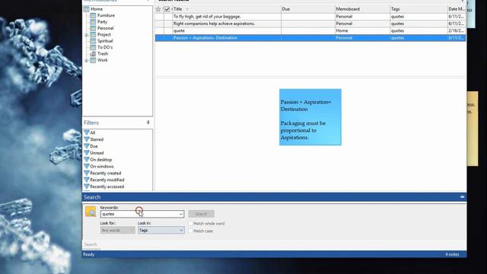This screenshot has width=487, height=274.
Task: Select note 'To fly high, get rid of your baggage.'
Action: point(310,17)
